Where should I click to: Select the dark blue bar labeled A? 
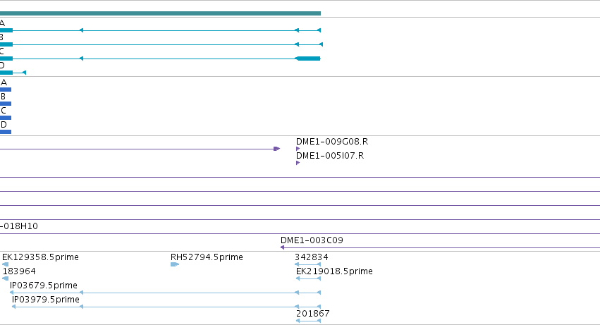click(x=6, y=90)
